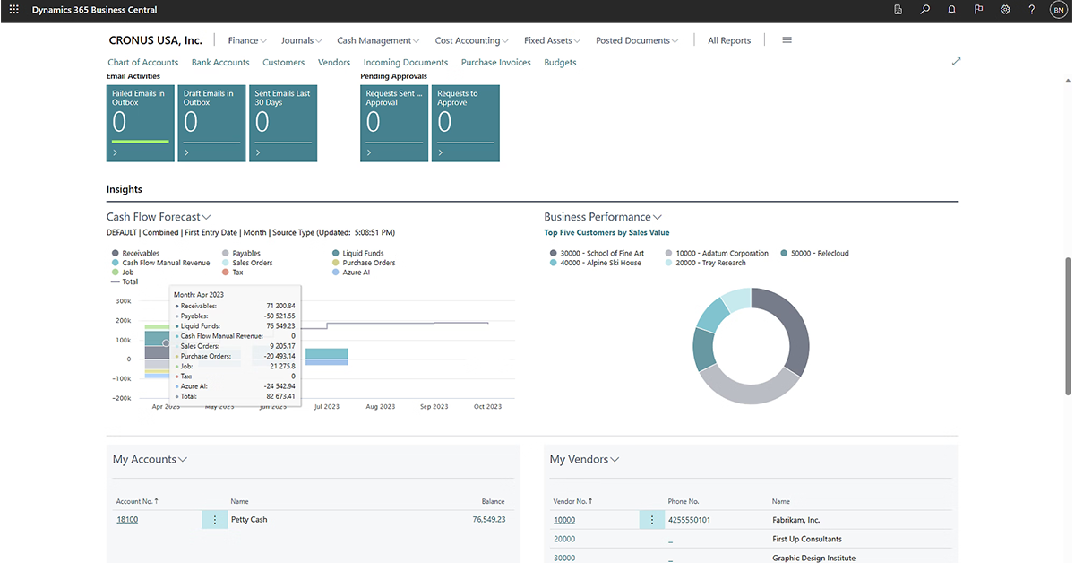
Task: Toggle the Payables legend series
Action: [x=241, y=254]
